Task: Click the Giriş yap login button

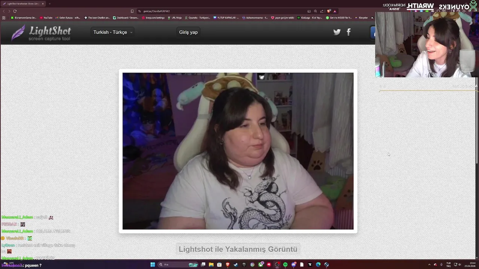Action: [188, 32]
